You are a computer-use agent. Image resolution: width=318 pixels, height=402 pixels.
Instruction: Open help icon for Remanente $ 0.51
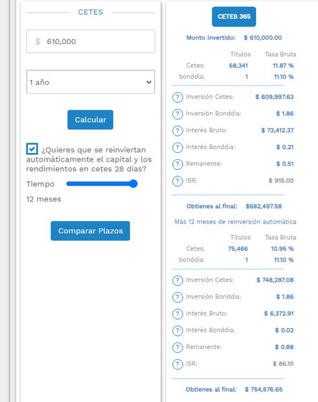pyautogui.click(x=177, y=164)
